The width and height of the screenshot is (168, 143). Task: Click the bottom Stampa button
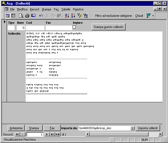click(34, 128)
